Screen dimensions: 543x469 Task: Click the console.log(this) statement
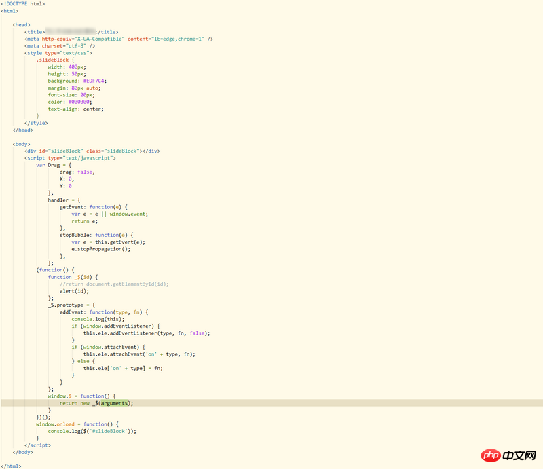pos(96,319)
